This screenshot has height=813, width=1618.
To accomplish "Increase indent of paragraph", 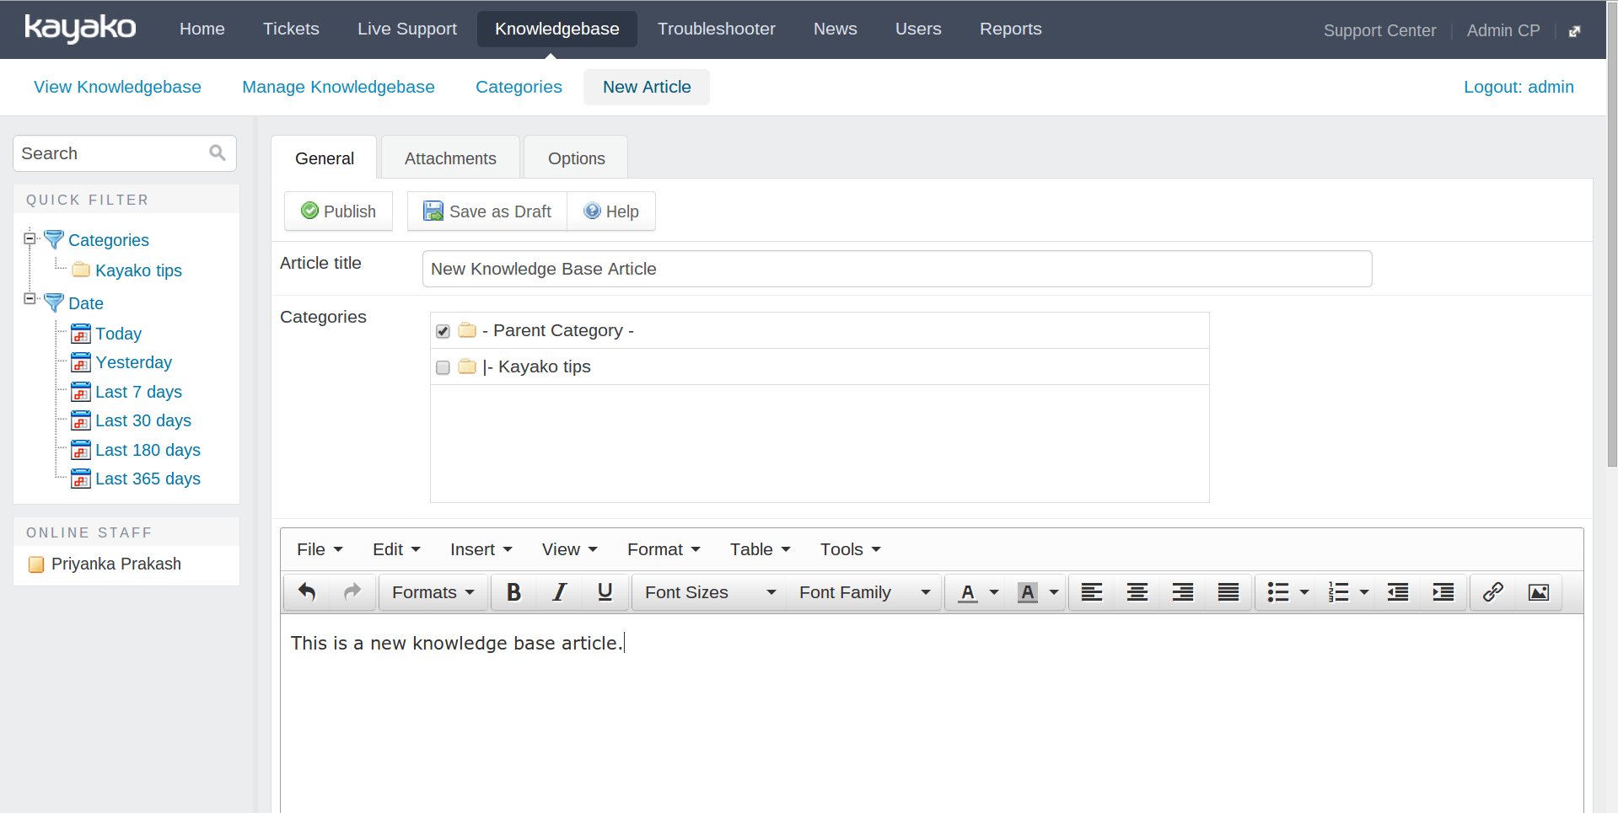I will click(1443, 592).
